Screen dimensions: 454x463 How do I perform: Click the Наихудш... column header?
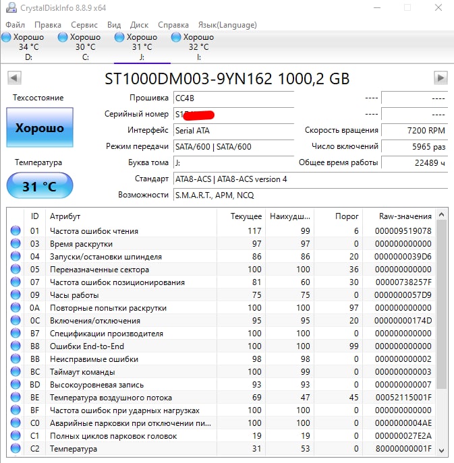(289, 216)
